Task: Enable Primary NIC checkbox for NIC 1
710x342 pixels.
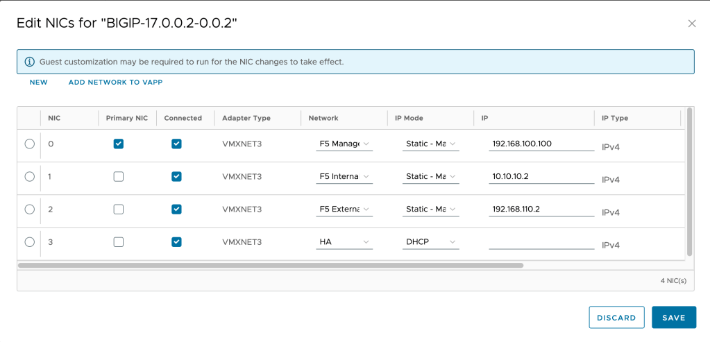Action: [x=119, y=177]
